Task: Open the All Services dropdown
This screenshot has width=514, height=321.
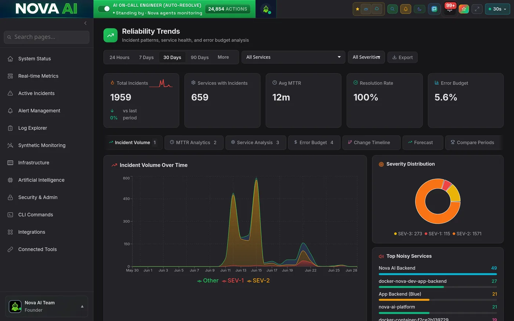Action: [x=293, y=57]
